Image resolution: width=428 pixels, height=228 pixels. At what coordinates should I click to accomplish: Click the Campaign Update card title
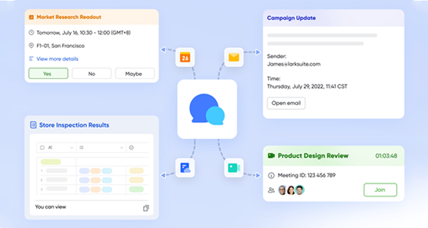[291, 18]
